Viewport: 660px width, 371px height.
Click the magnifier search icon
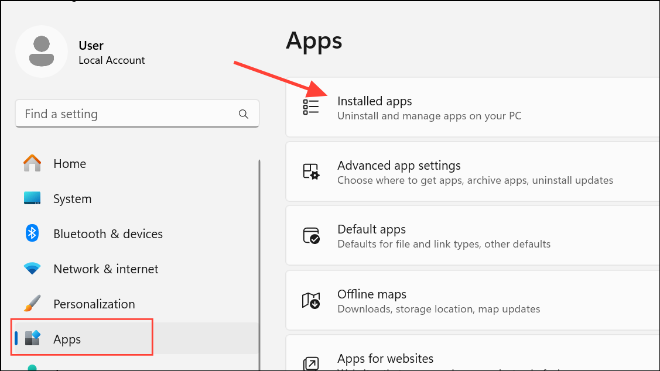point(243,114)
